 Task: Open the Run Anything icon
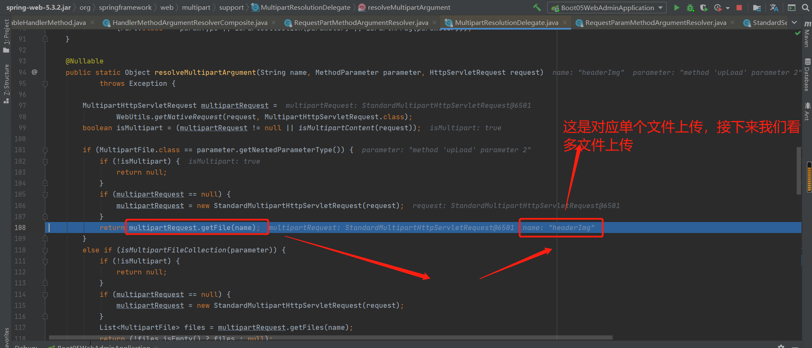(x=791, y=8)
